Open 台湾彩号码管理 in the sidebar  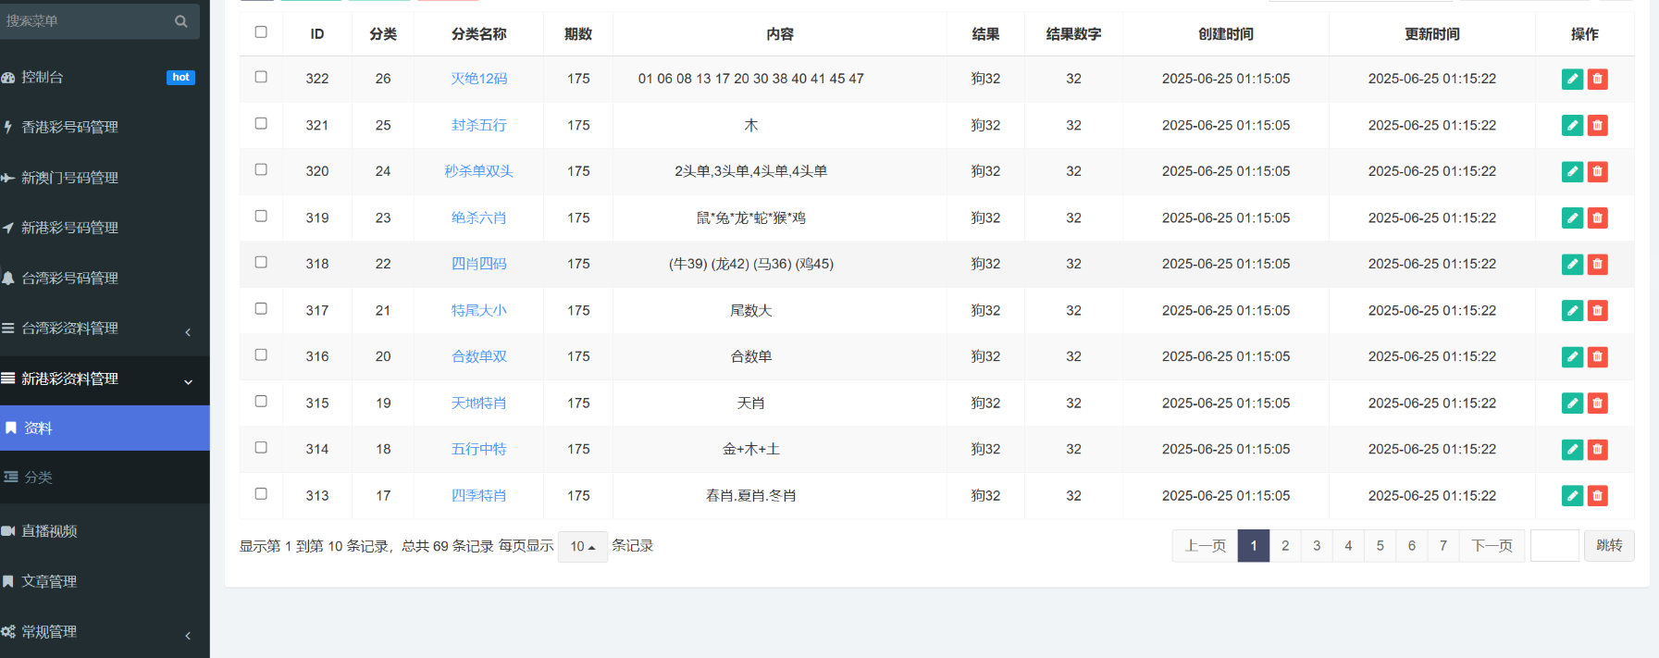click(69, 278)
